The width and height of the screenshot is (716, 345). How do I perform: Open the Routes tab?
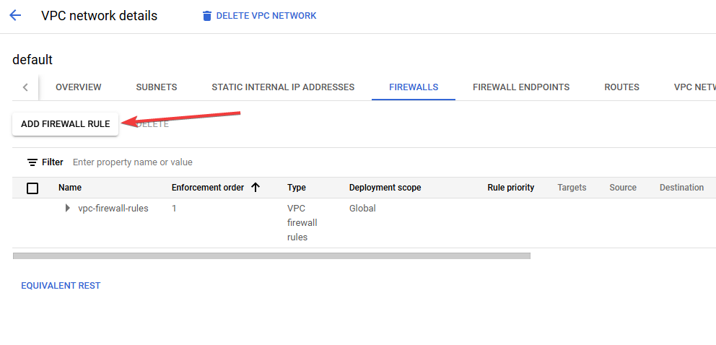click(x=621, y=87)
